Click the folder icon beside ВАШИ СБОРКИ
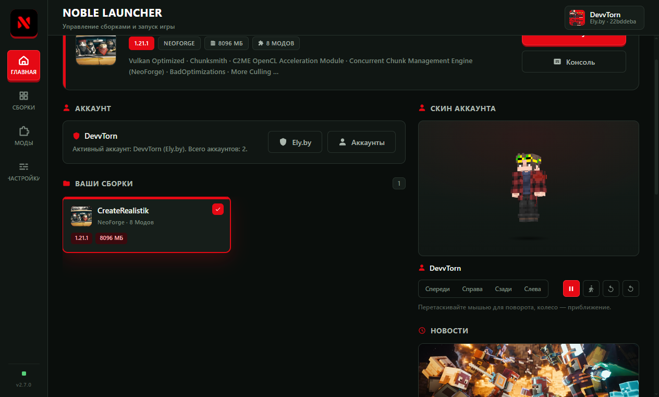Screen dimensions: 659x397 tap(66, 184)
